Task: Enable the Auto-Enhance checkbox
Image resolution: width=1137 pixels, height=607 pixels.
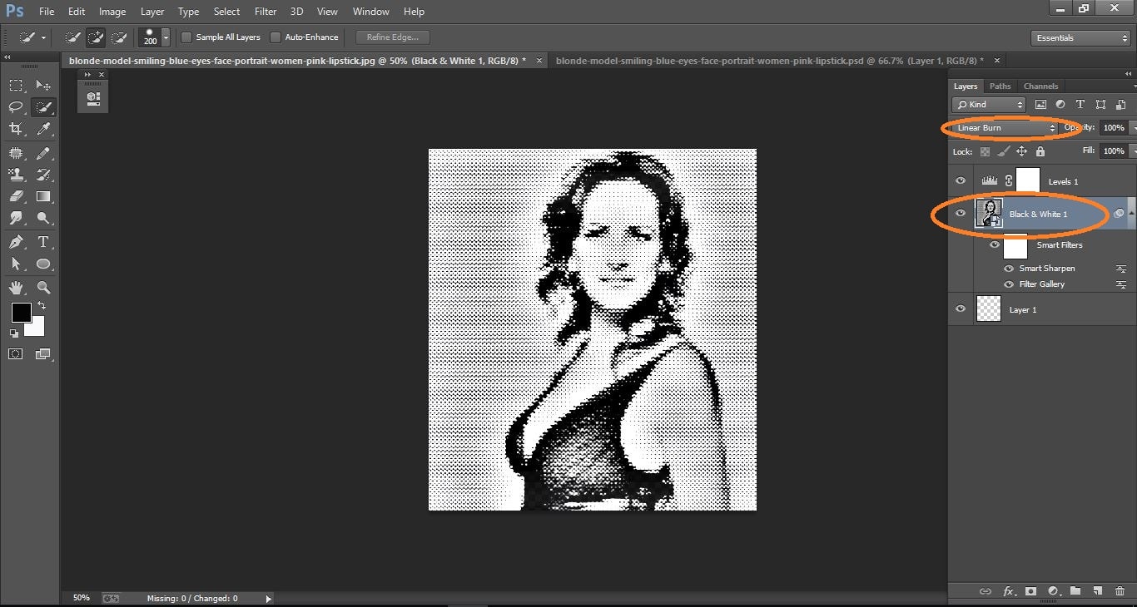Action: [276, 37]
